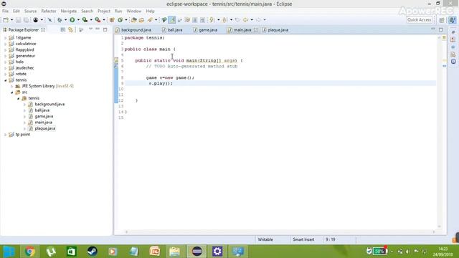Open the Refactor menu
The image size is (459, 258).
(49, 11)
